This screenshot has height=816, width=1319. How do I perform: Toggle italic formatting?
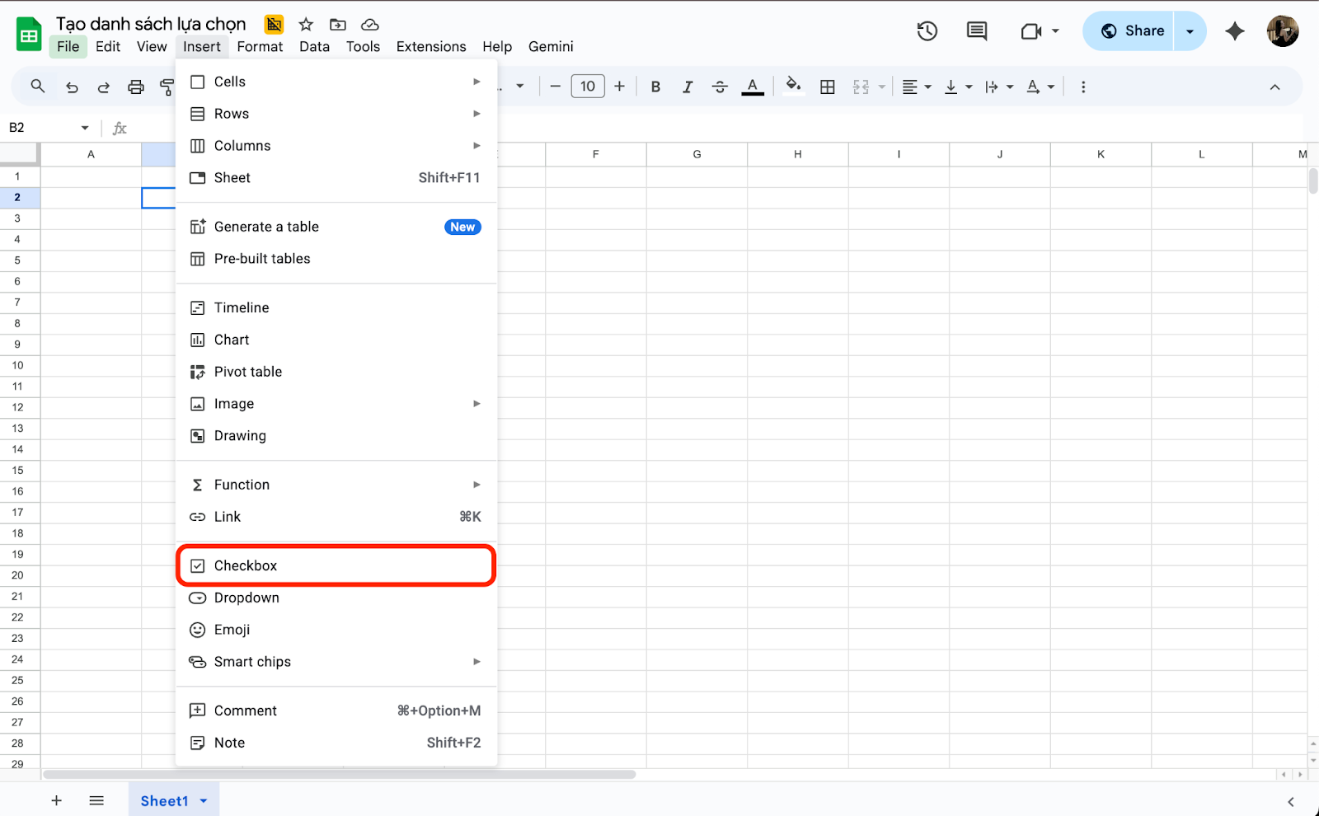tap(688, 87)
